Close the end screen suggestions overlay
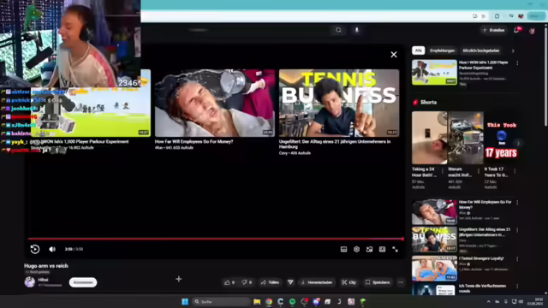 [x=394, y=55]
